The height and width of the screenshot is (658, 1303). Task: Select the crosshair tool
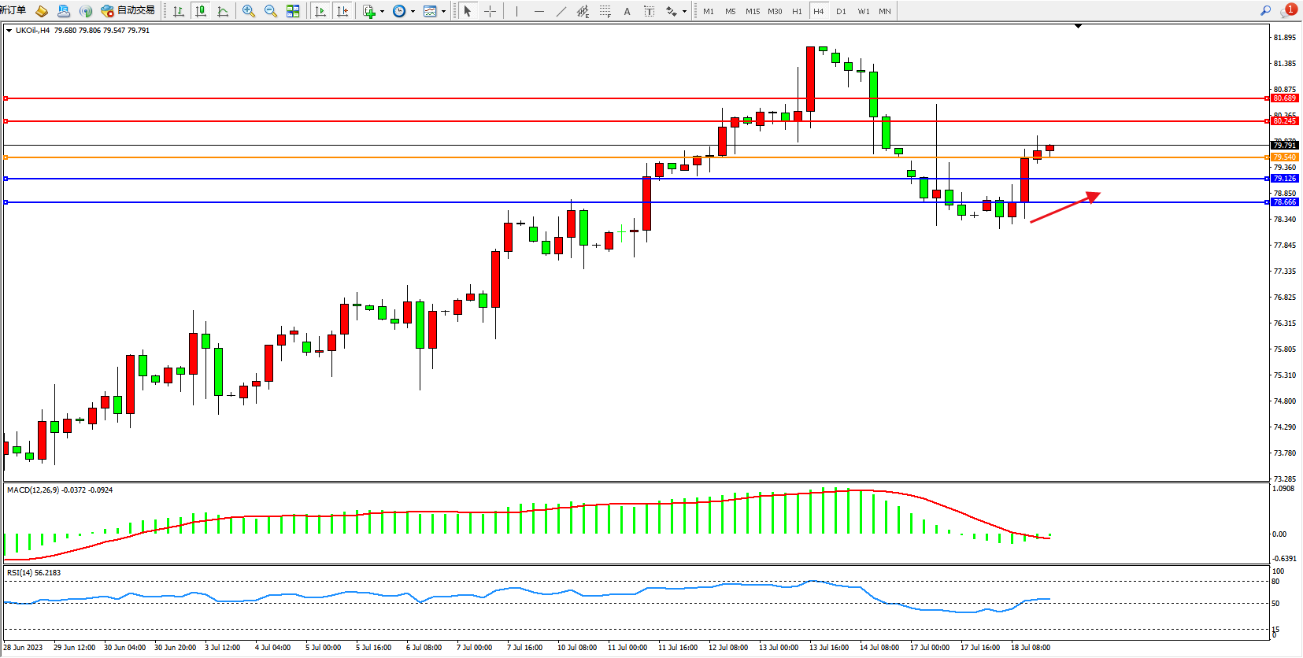[x=490, y=11]
